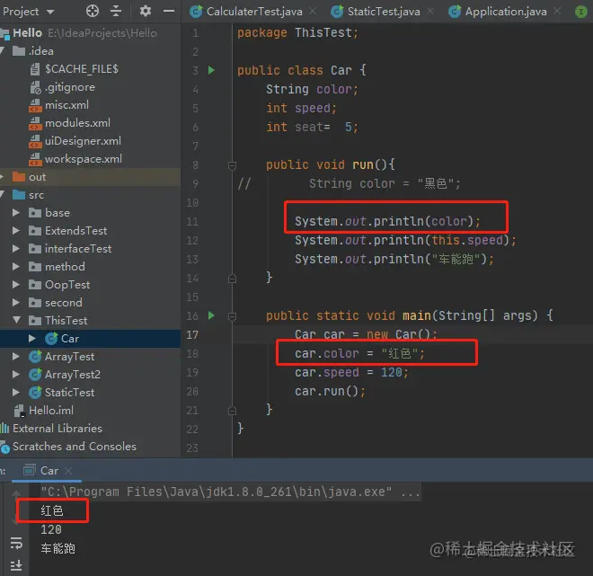Expand the second package
Image resolution: width=593 pixels, height=576 pixels.
tap(16, 303)
